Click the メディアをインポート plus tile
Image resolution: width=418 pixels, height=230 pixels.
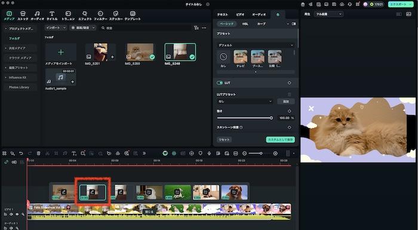pos(61,52)
